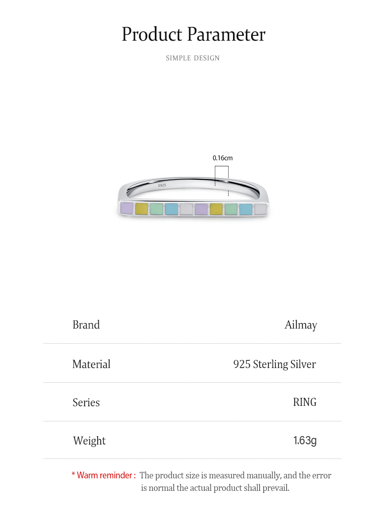Click the first blue enamel square
Viewport: 387px width, 513px height.
pos(171,209)
